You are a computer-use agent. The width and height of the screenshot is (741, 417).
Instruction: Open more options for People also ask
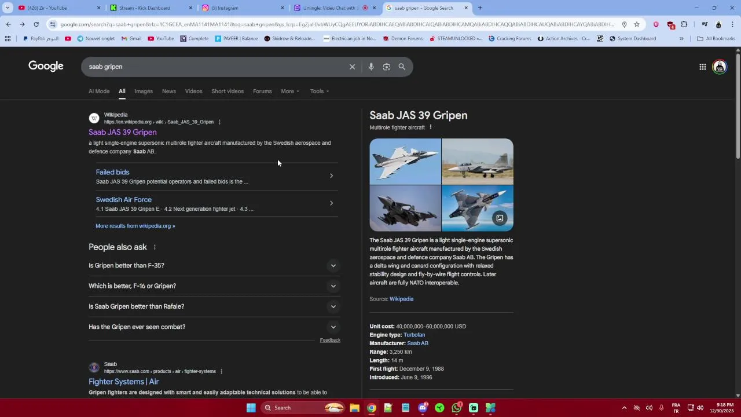(155, 247)
